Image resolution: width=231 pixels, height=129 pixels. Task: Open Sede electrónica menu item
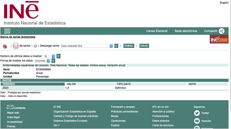tap(186, 31)
